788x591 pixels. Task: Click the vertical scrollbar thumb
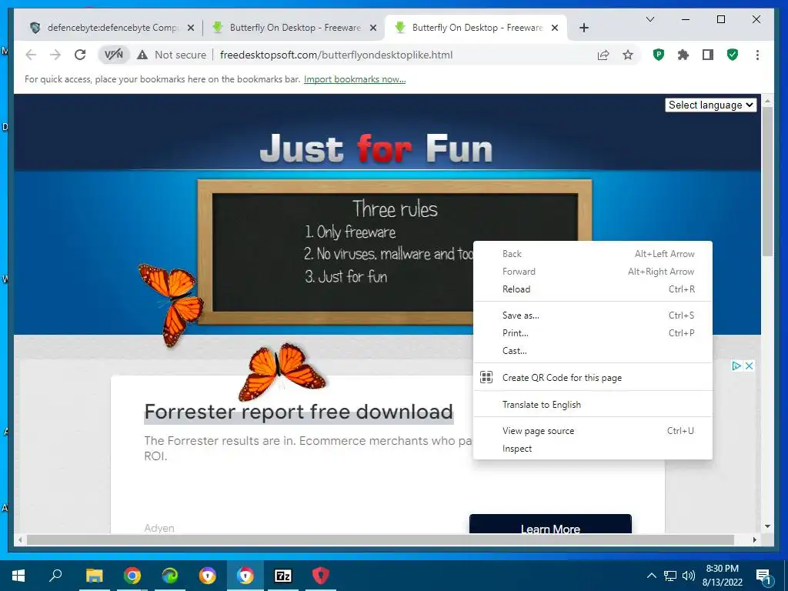(x=767, y=181)
